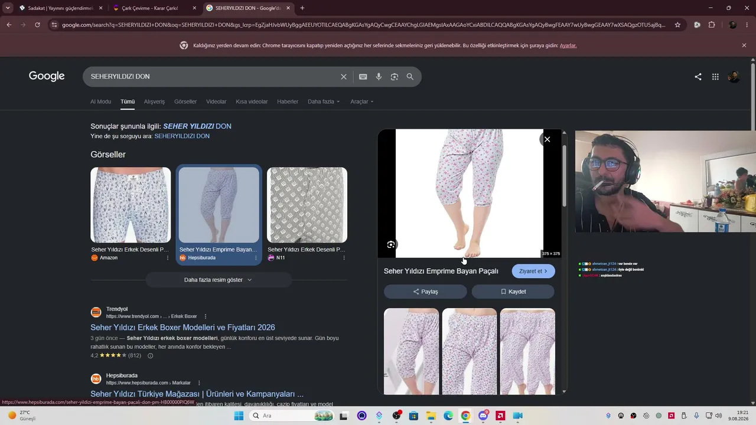Viewport: 756px width, 425px height.
Task: Click the Google logo
Action: pyautogui.click(x=47, y=76)
